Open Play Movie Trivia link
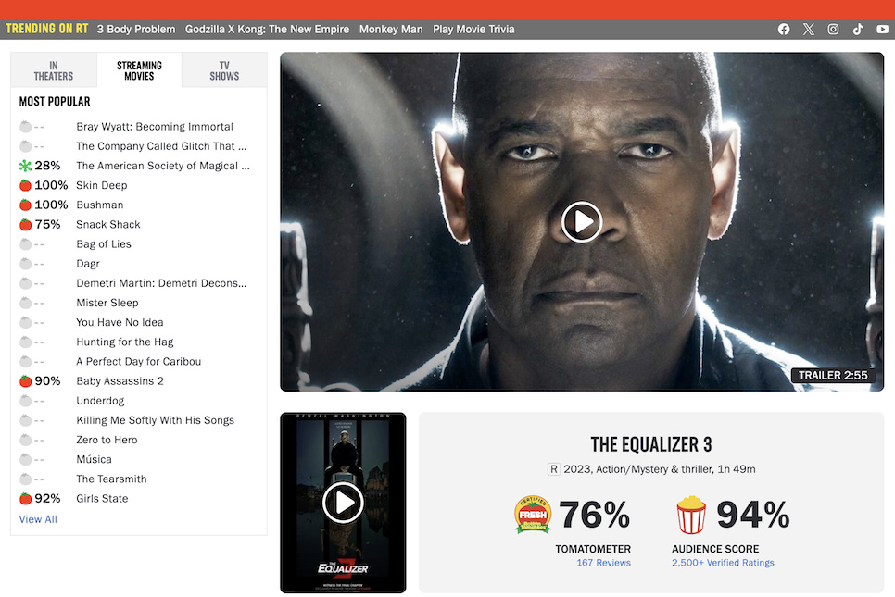Viewport: 895px width, 597px height. pos(473,29)
